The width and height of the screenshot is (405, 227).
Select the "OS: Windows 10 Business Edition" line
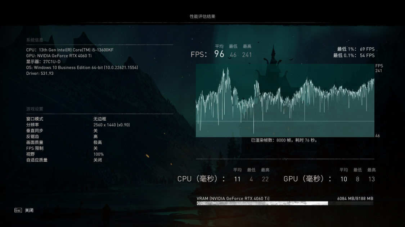click(82, 68)
